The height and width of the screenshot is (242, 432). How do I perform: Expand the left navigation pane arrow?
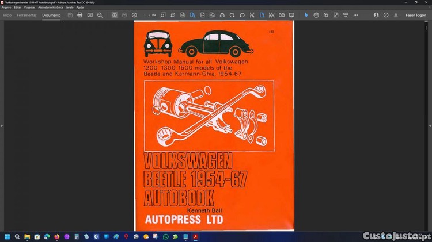pyautogui.click(x=2, y=125)
